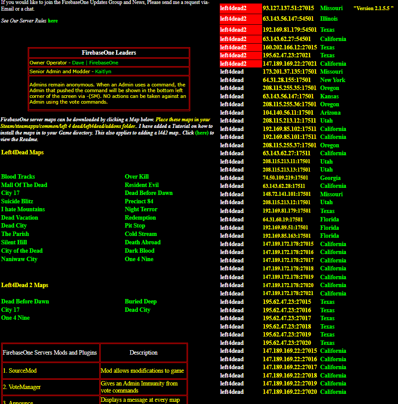Open the Readme tutorial '(here)' link
Viewport: 398px width, 404px height.
tap(202, 133)
